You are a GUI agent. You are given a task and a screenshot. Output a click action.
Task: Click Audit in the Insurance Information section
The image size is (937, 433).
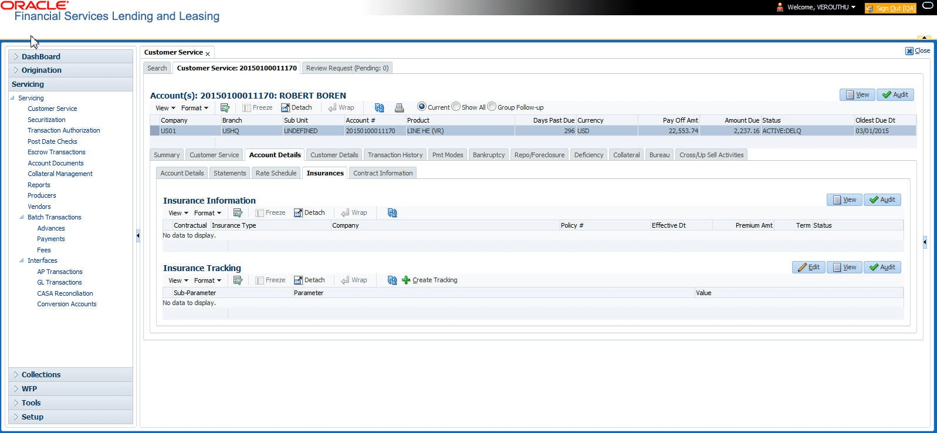point(882,199)
